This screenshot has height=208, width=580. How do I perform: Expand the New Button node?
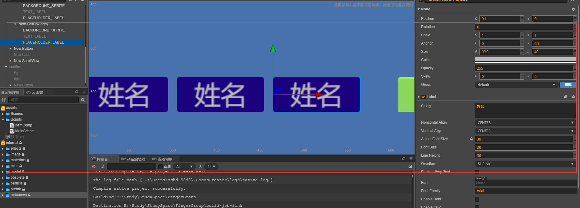(x=10, y=49)
